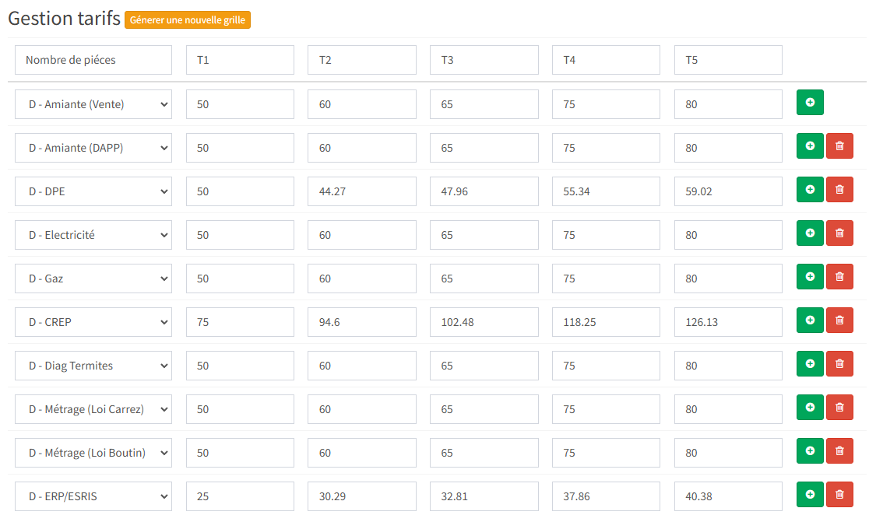Delete the ERP/ESRIS row

point(839,494)
